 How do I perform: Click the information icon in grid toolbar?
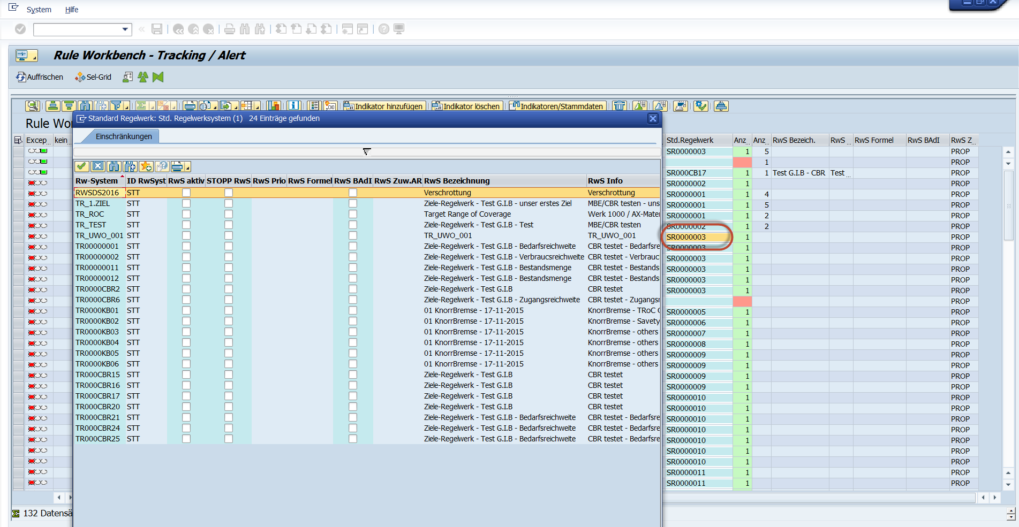click(x=293, y=106)
